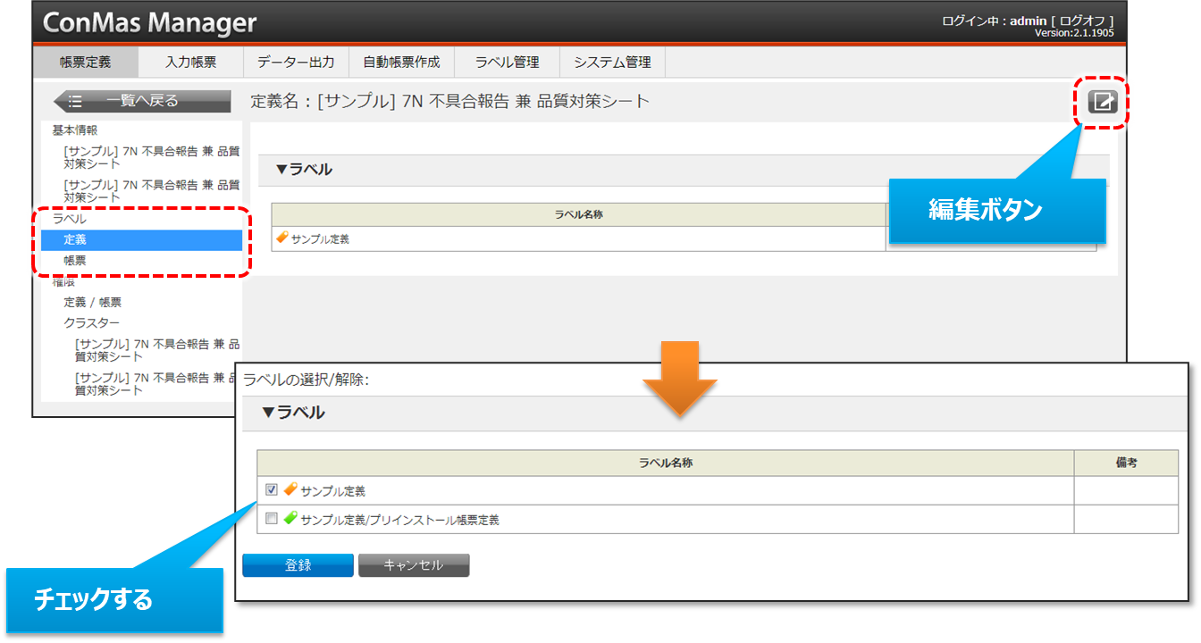Select 定義 / 帳票 in the sidebar
The width and height of the screenshot is (1201, 643).
(92, 302)
